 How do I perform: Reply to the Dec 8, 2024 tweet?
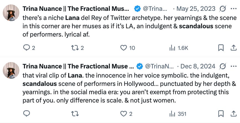pyautogui.click(x=27, y=114)
